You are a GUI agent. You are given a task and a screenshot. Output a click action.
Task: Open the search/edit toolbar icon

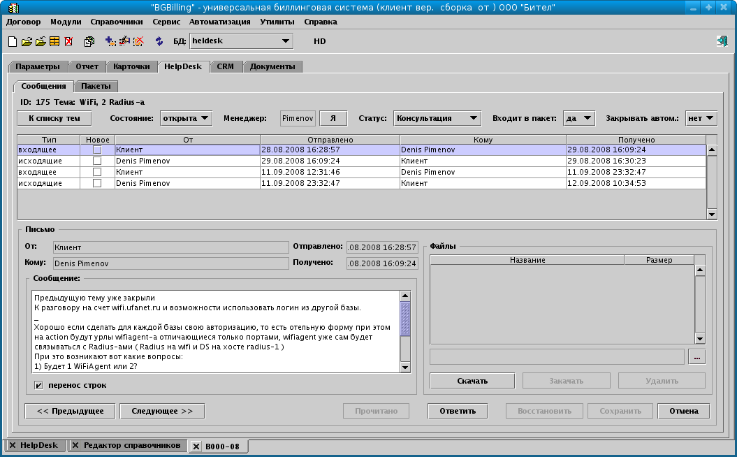(124, 41)
